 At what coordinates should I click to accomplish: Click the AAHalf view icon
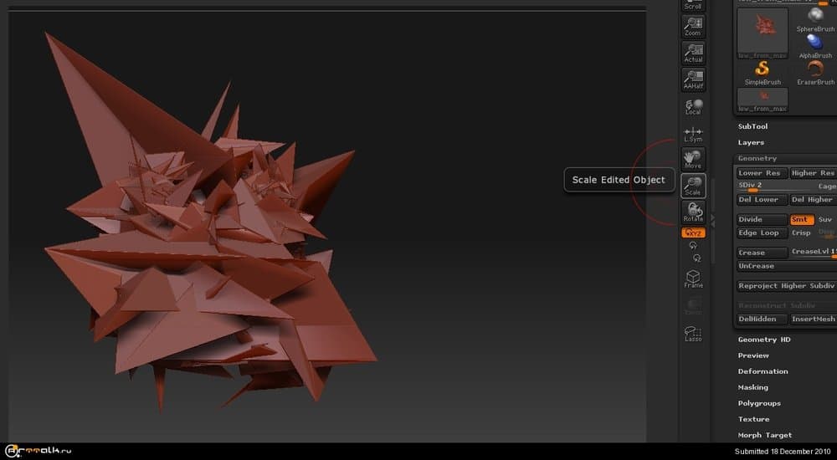pyautogui.click(x=693, y=79)
